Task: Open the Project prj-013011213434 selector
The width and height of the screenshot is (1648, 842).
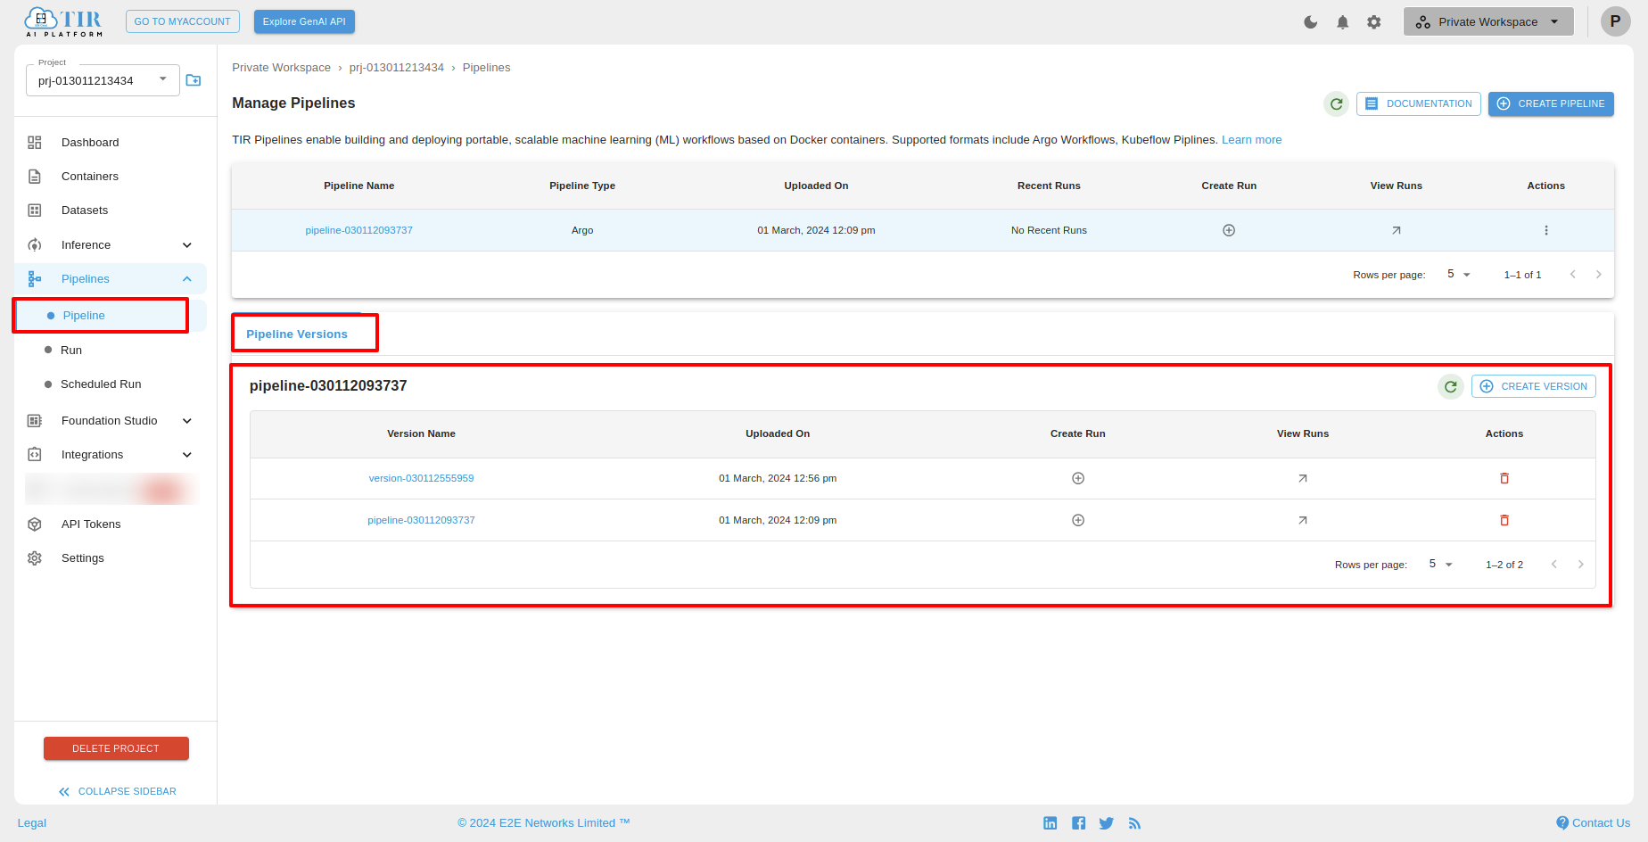Action: [x=103, y=80]
